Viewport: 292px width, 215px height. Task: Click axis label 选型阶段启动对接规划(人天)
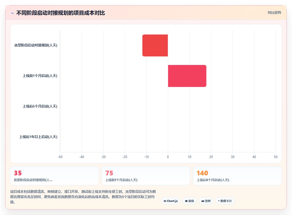36,45
